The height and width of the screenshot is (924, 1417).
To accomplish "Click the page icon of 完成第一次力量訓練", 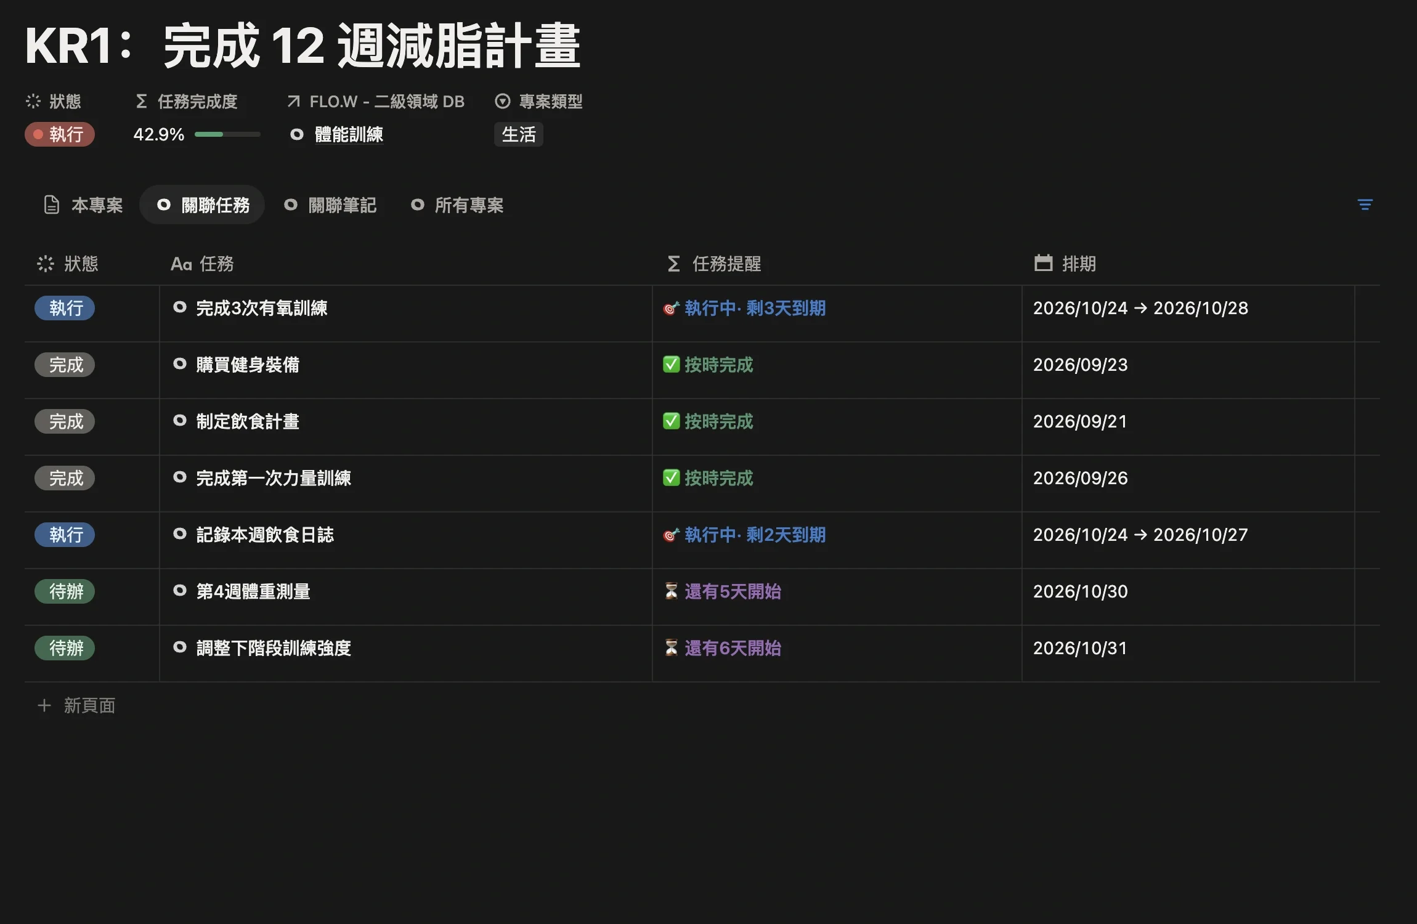I will [180, 477].
